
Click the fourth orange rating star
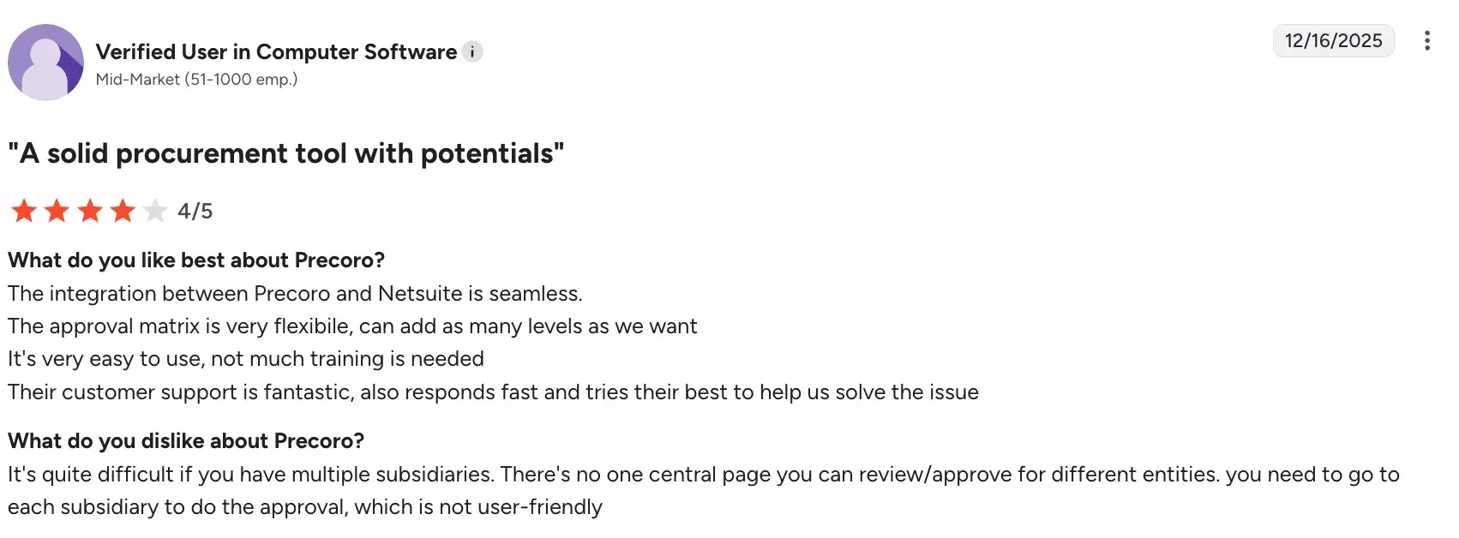click(123, 211)
